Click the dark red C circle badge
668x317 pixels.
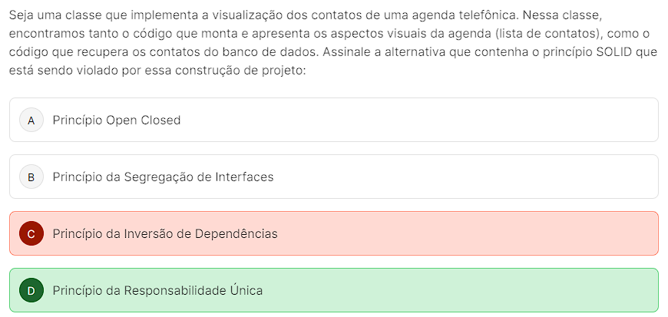point(31,233)
